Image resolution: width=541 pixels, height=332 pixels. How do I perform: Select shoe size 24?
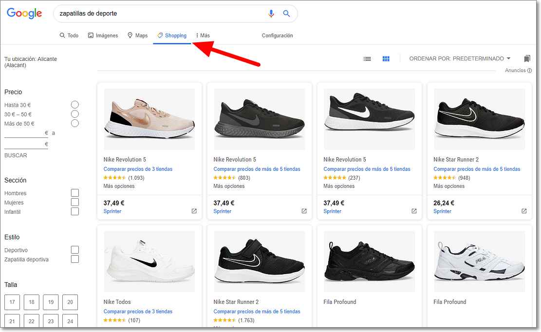pyautogui.click(x=70, y=321)
